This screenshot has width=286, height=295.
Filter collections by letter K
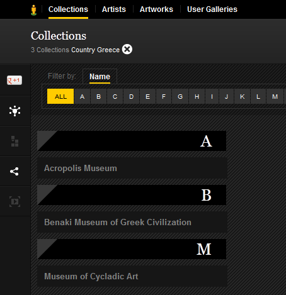tap(243, 96)
